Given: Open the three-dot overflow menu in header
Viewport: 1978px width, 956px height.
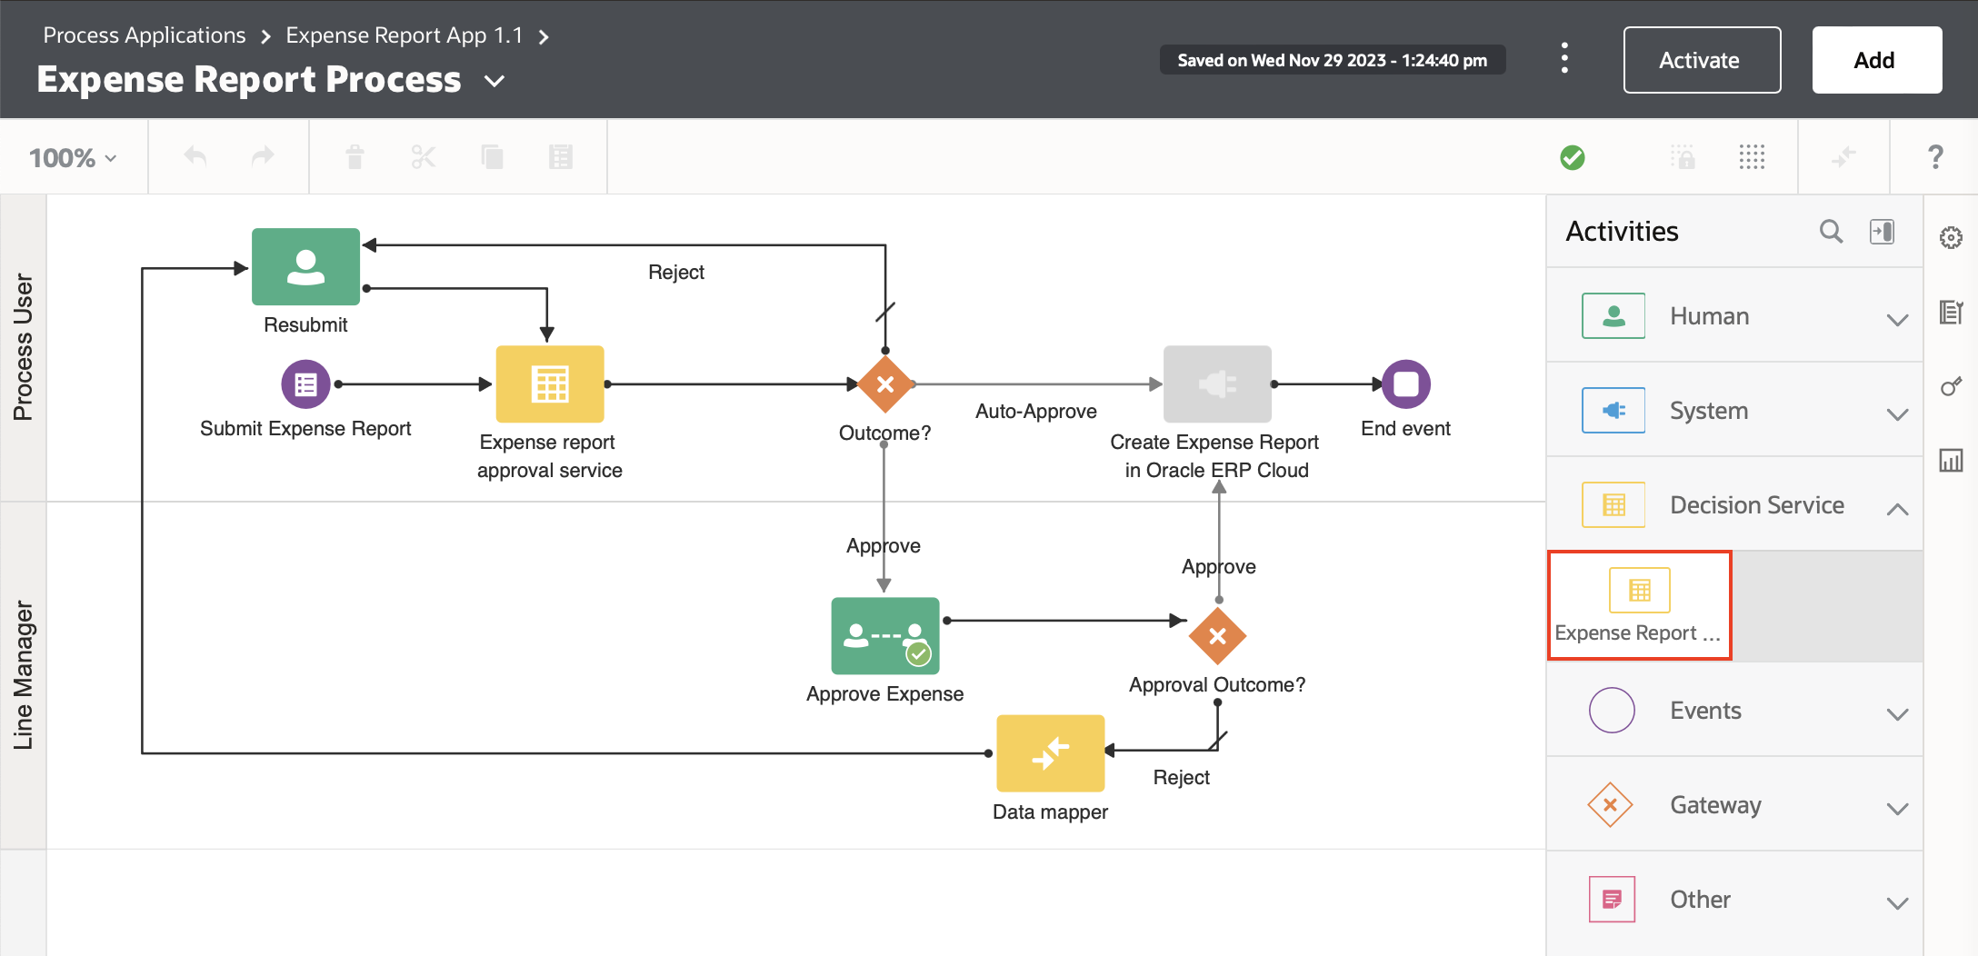Looking at the screenshot, I should point(1564,57).
